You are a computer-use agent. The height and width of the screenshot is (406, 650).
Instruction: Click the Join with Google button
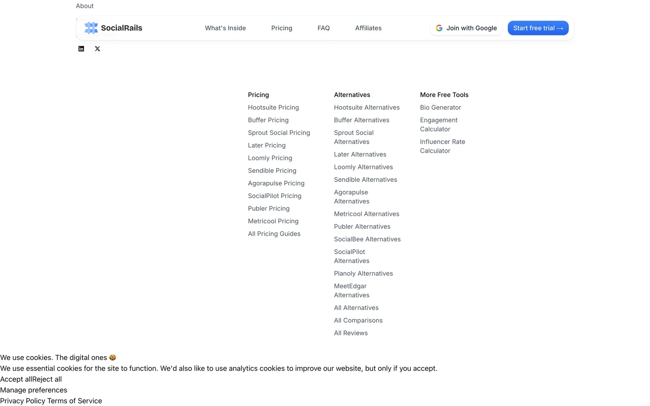tap(466, 28)
